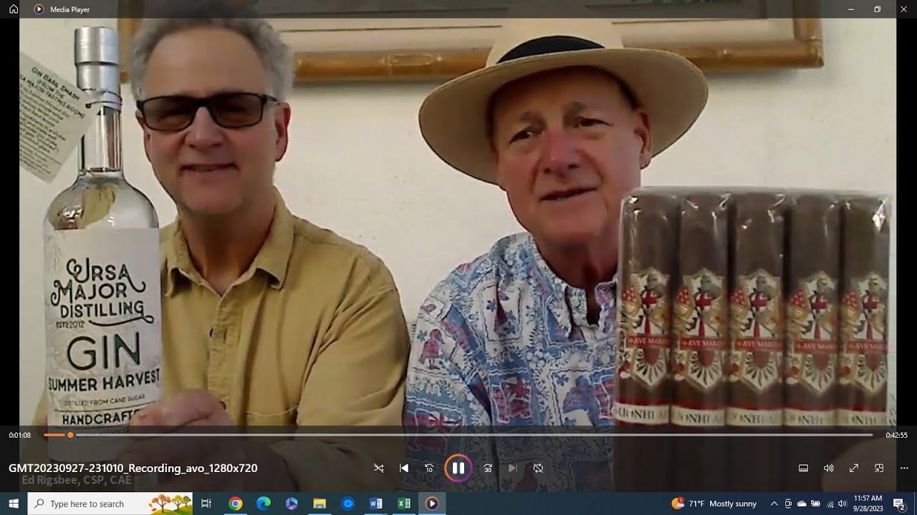Toggle shuffle mode in Media Player
This screenshot has width=917, height=515.
click(x=379, y=469)
